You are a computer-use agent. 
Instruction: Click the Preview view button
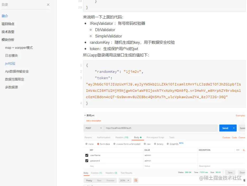coord(110,180)
